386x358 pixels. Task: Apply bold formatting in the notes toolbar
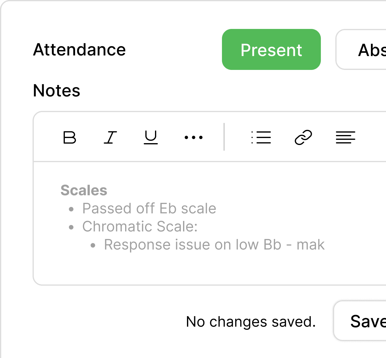point(69,138)
